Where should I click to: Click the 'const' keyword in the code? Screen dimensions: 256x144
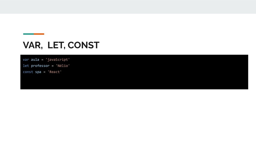28,72
